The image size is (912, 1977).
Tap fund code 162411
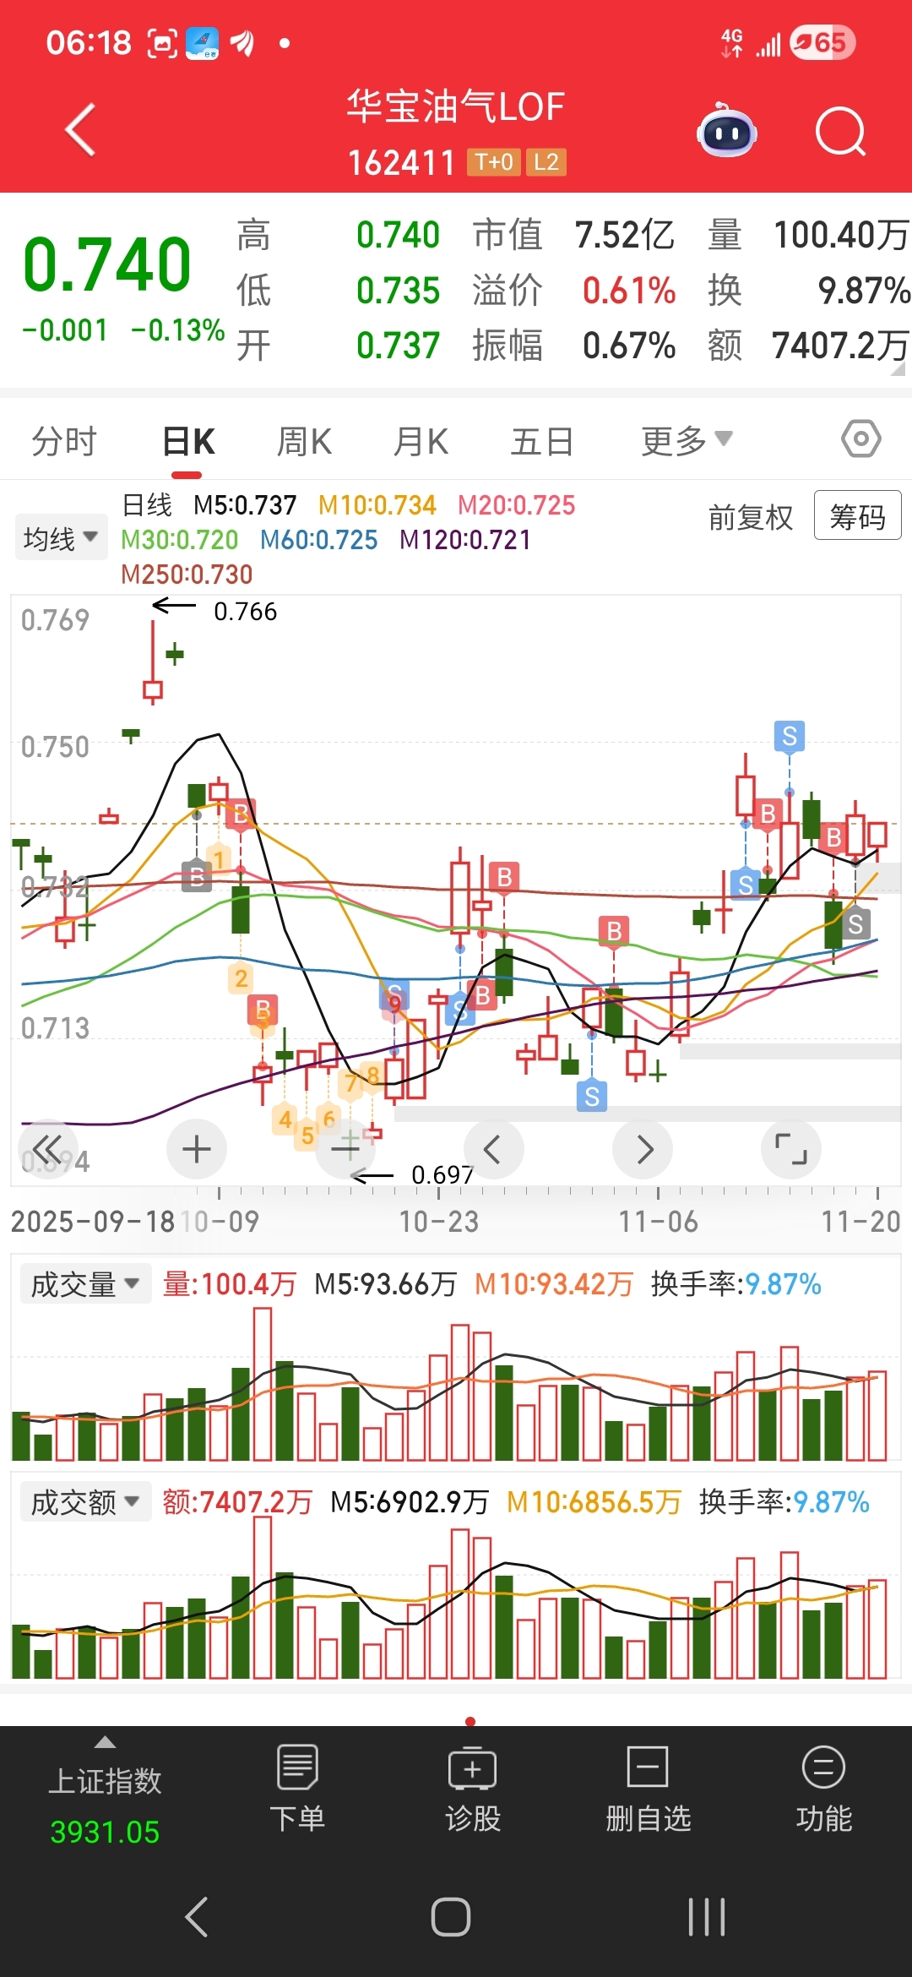point(401,162)
